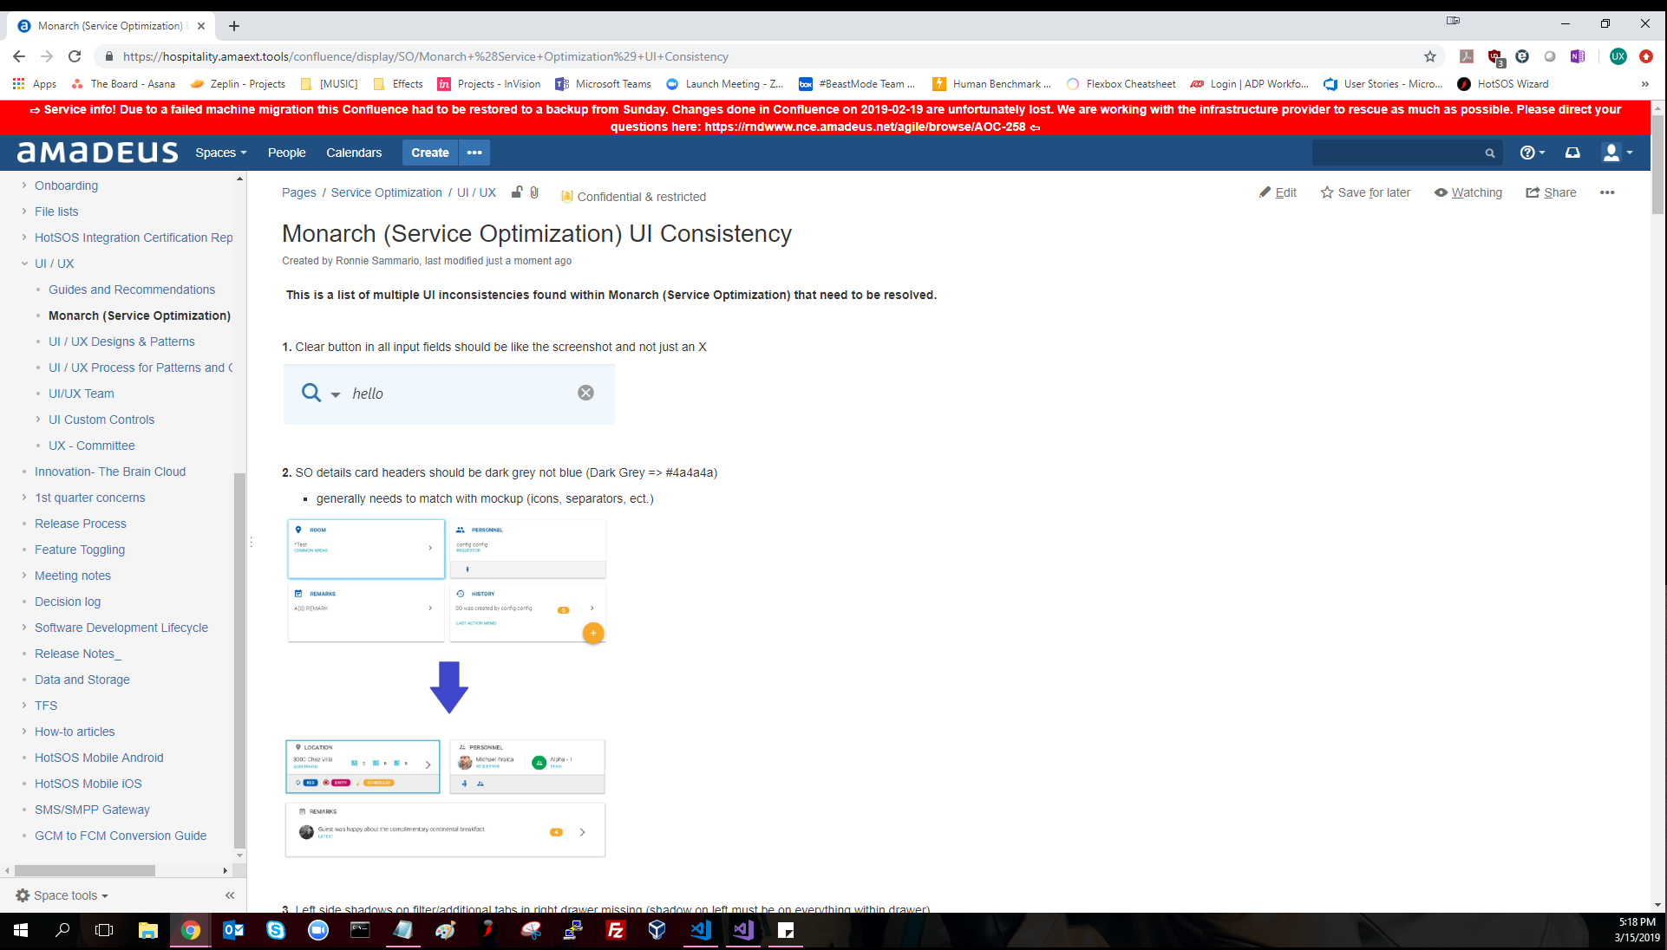Go back in browser history
The image size is (1667, 950).
[x=19, y=56]
